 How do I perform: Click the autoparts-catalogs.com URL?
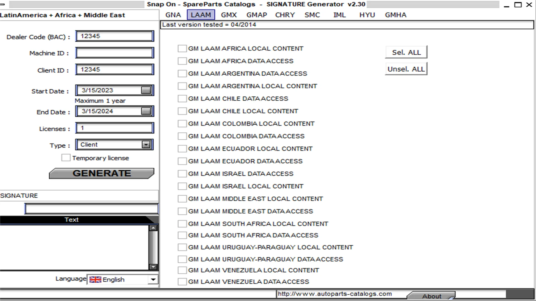coord(335,294)
